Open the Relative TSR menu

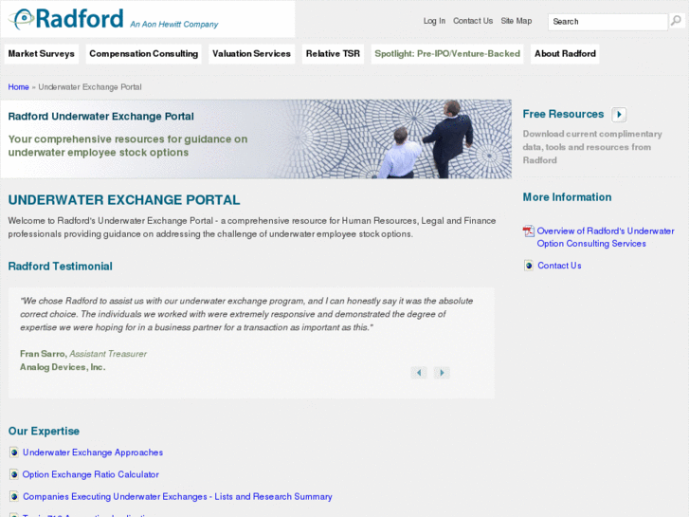[333, 54]
